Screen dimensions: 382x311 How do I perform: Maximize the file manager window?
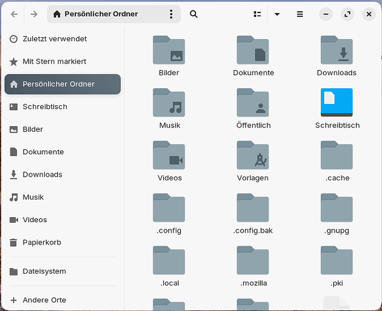pos(347,14)
